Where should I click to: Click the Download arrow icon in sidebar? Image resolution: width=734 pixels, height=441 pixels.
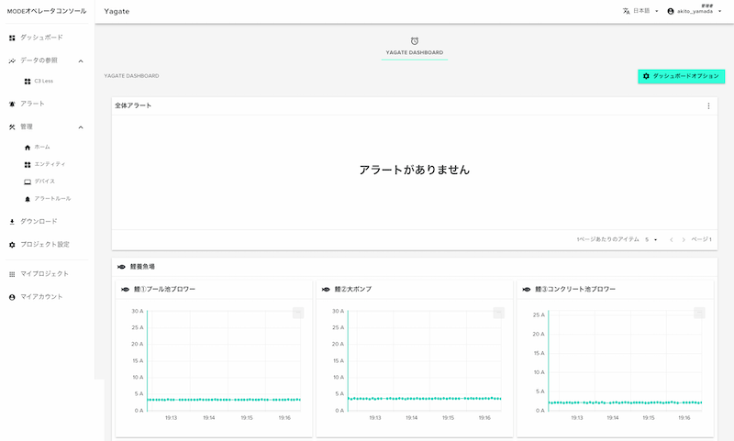(12, 221)
